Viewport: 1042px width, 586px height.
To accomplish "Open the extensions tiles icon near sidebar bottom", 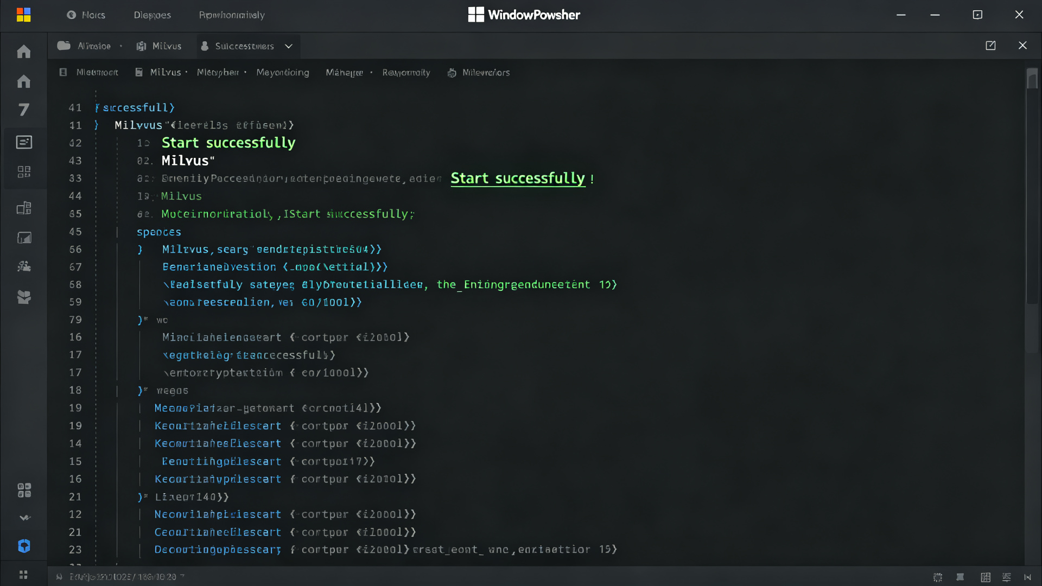I will (24, 490).
